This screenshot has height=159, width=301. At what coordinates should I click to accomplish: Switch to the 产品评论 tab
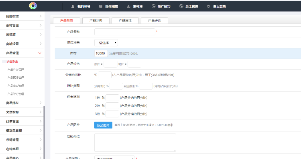pos(155,20)
